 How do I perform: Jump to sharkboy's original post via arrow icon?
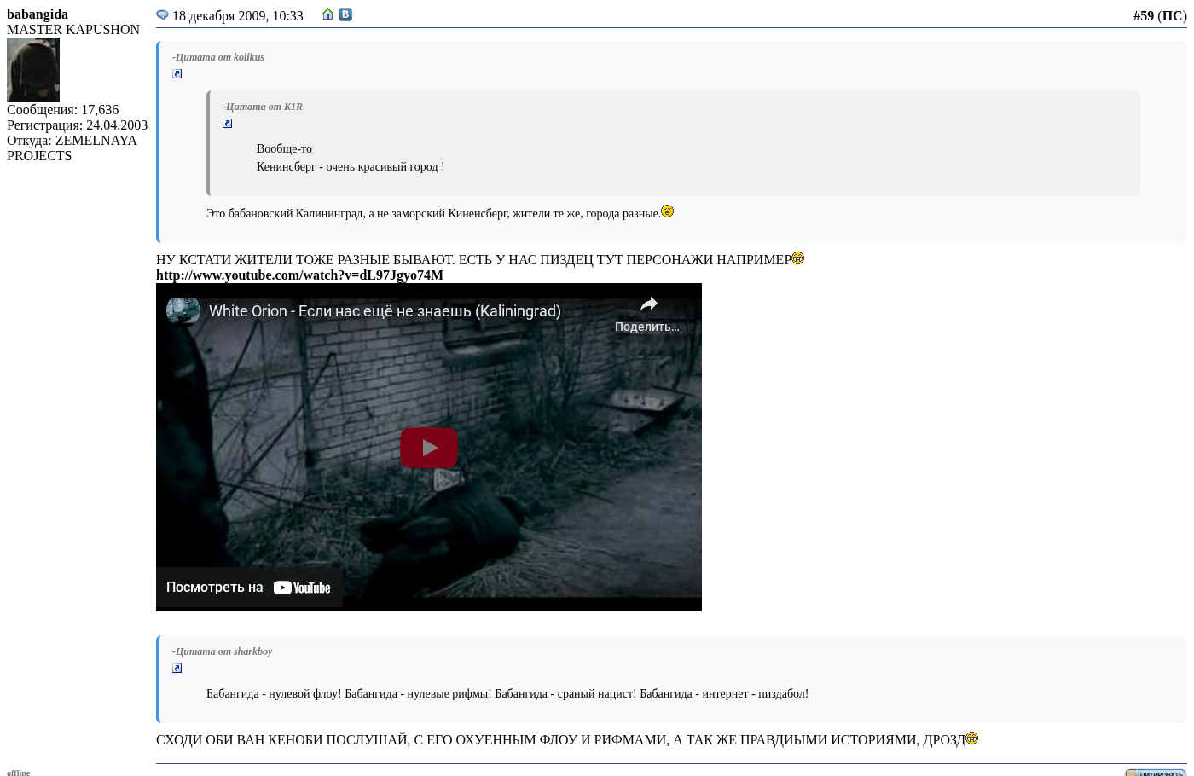click(177, 669)
